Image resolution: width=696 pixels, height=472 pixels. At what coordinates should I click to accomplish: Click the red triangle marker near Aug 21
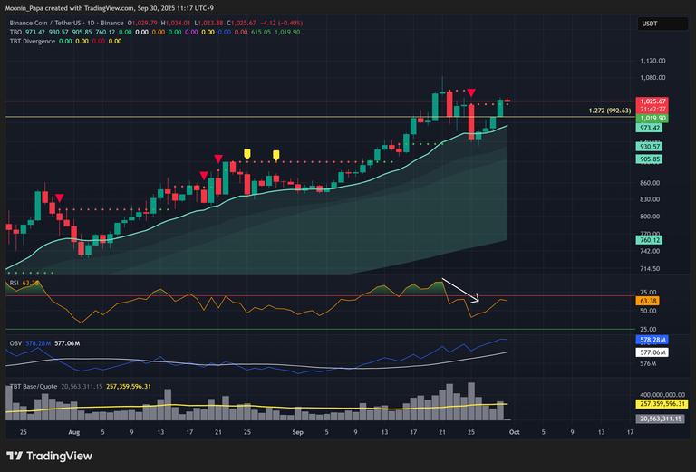pos(217,160)
